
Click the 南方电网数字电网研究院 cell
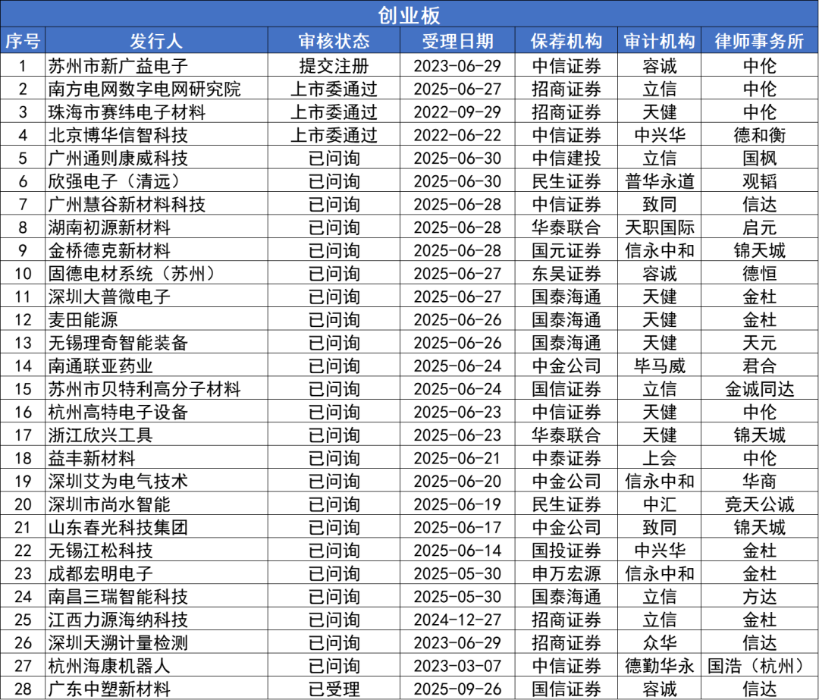coord(144,89)
